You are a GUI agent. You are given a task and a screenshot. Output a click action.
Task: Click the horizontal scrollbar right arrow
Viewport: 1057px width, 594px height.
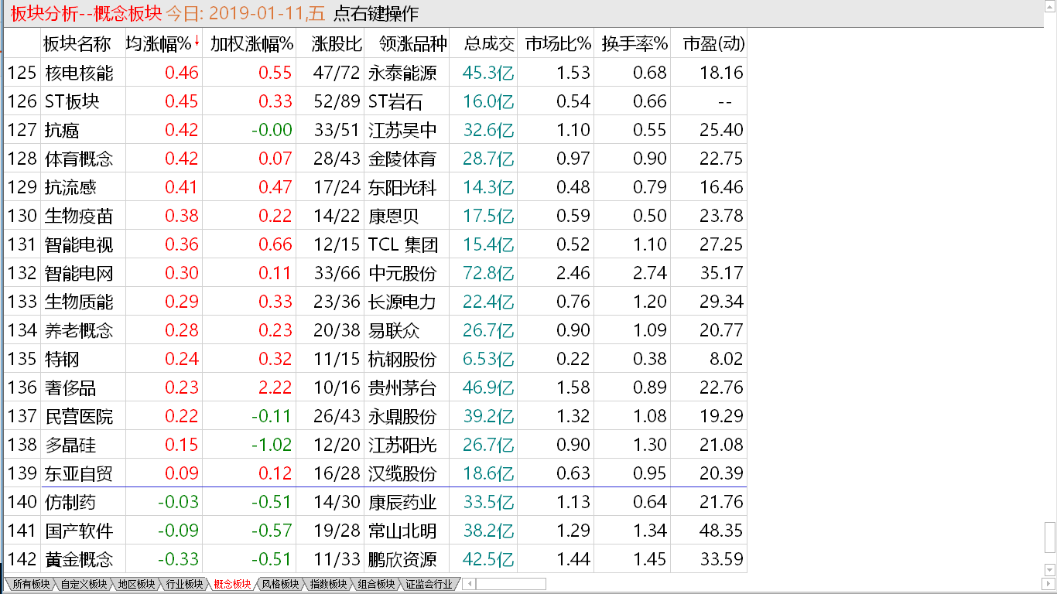[x=1048, y=583]
